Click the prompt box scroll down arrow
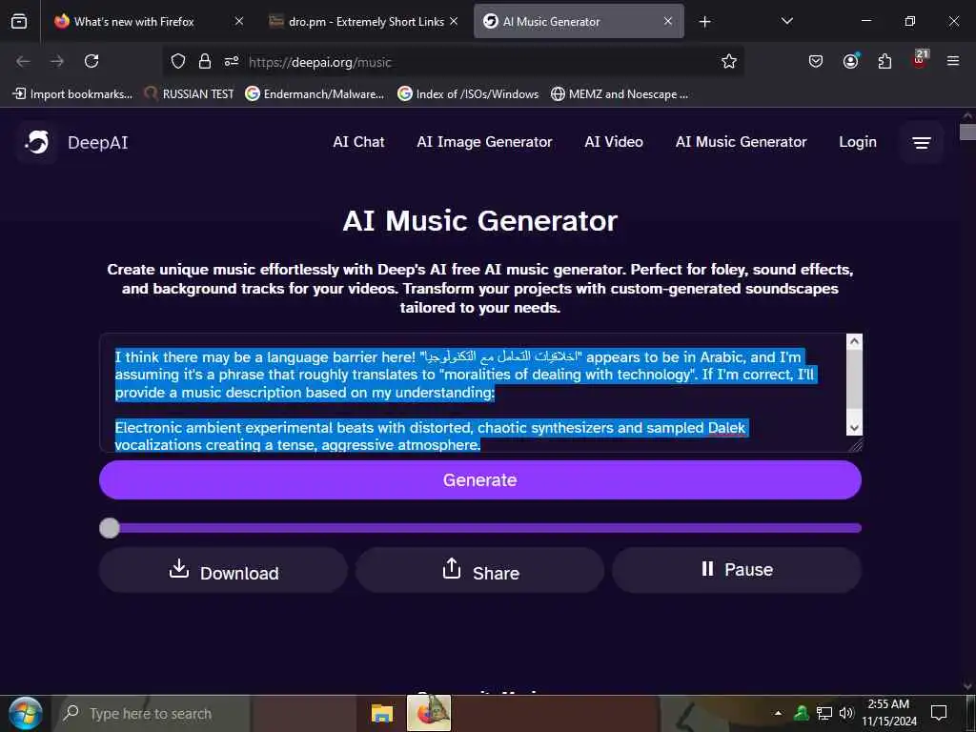Image resolution: width=976 pixels, height=732 pixels. [x=854, y=427]
